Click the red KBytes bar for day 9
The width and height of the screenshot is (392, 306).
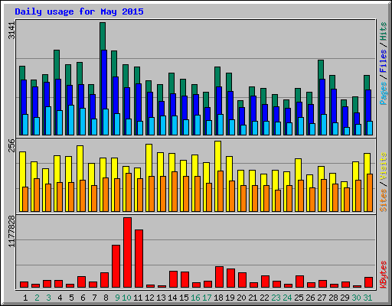click(x=116, y=266)
